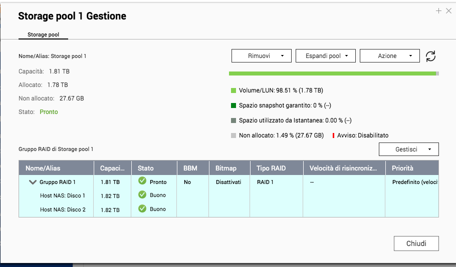
Task: Close the Storage pool dialog with X
Action: tap(448, 10)
